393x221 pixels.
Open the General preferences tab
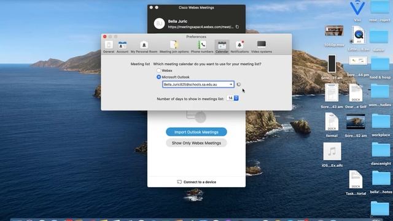pyautogui.click(x=109, y=47)
